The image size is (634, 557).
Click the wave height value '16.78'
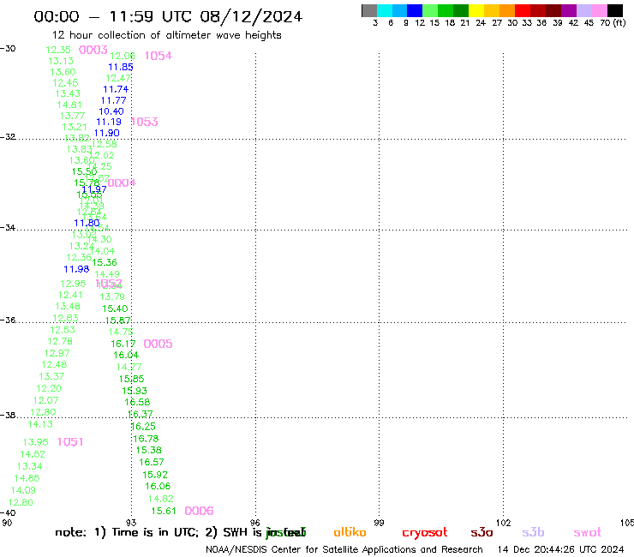coord(146,439)
